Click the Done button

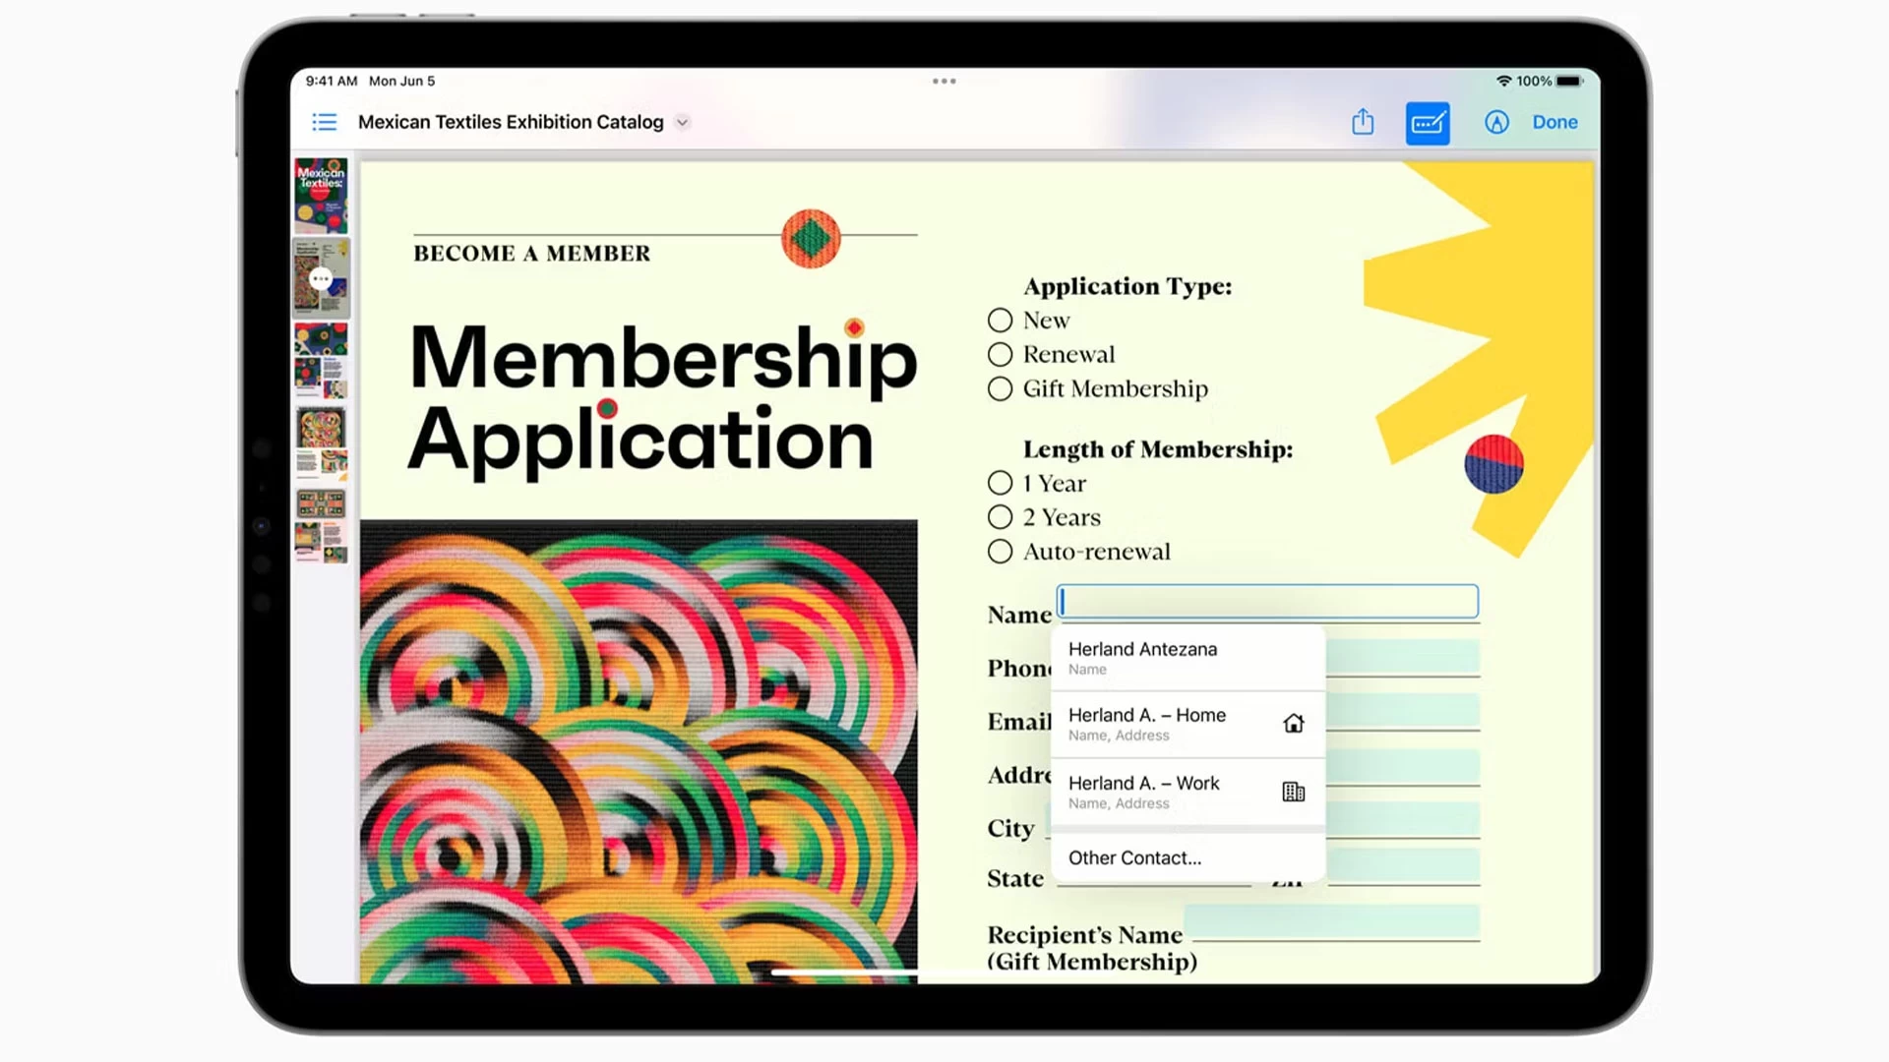coord(1554,122)
